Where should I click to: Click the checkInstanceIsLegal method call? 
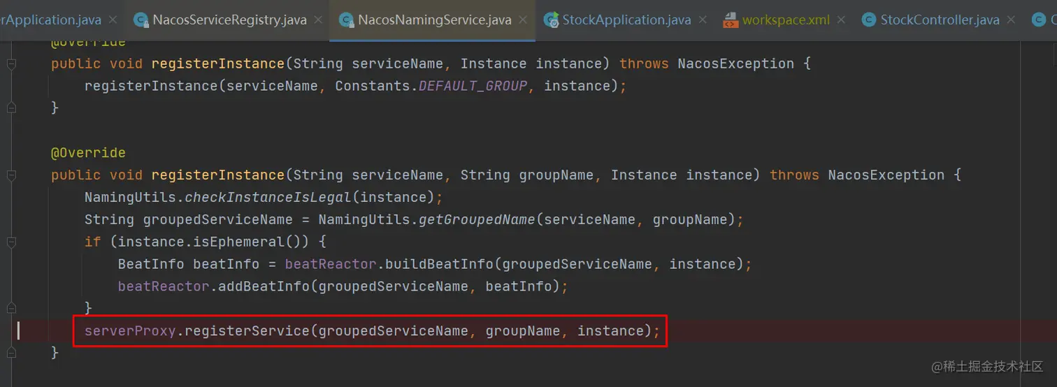pos(269,198)
